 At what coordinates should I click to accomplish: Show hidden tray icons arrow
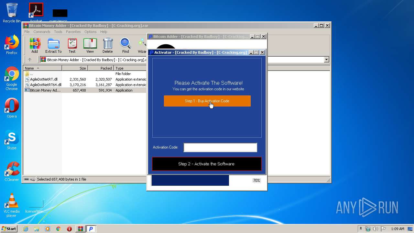[361, 229]
